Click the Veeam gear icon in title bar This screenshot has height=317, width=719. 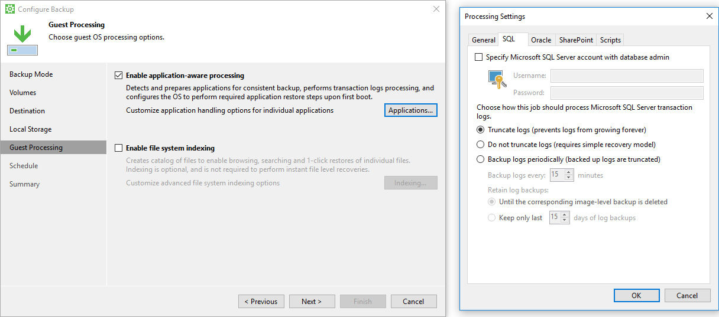[x=10, y=9]
